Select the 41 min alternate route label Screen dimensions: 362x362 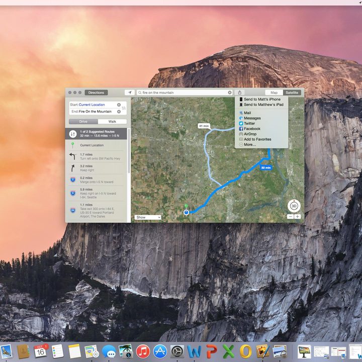pos(204,126)
